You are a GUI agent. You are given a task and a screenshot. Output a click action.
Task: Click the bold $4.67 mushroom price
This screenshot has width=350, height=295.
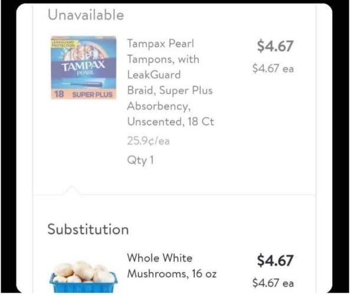[275, 260]
